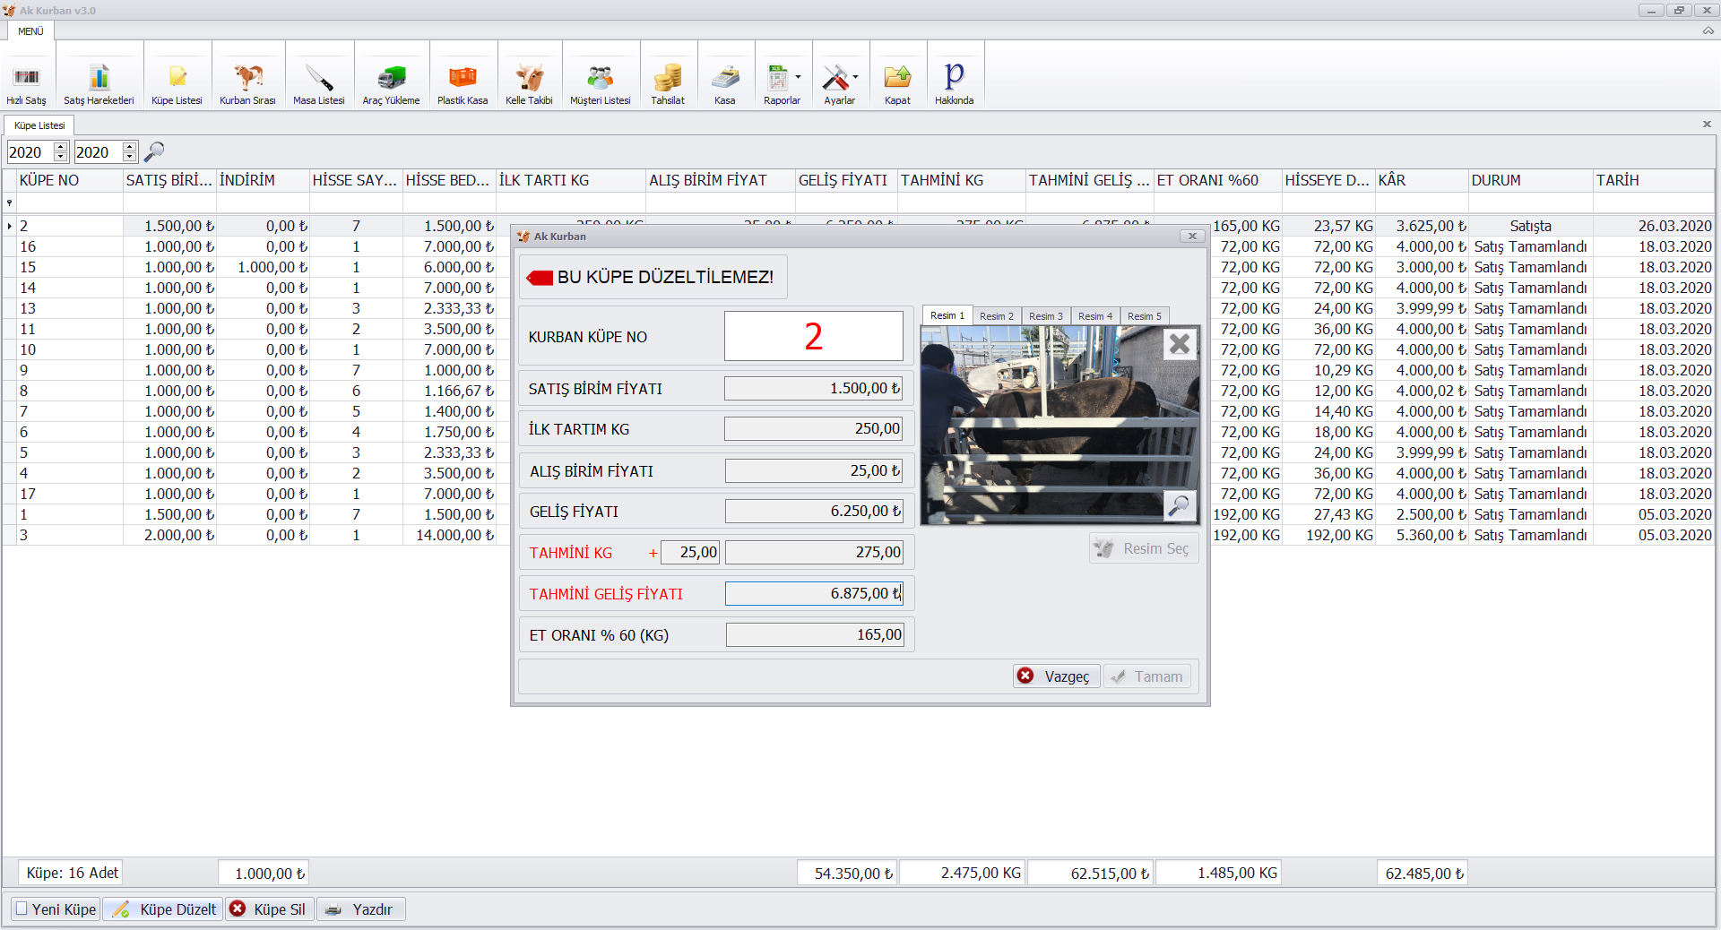Click the magnifier search icon beside the year fields
Screen dimensions: 1721x930
click(x=154, y=151)
